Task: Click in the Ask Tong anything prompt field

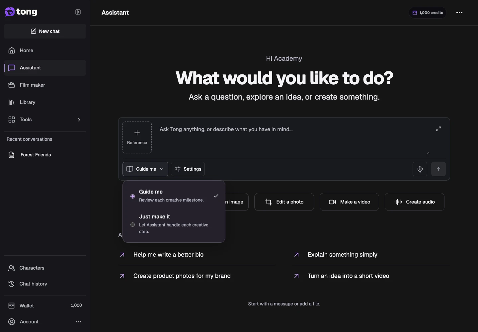Action: point(294,138)
